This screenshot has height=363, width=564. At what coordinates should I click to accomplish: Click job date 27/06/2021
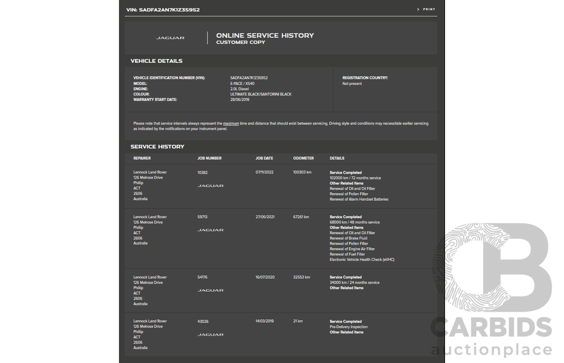265,216
